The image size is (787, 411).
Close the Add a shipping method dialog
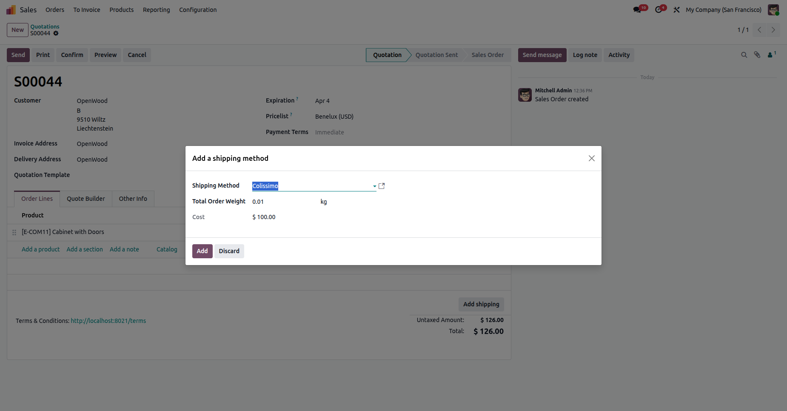click(591, 158)
